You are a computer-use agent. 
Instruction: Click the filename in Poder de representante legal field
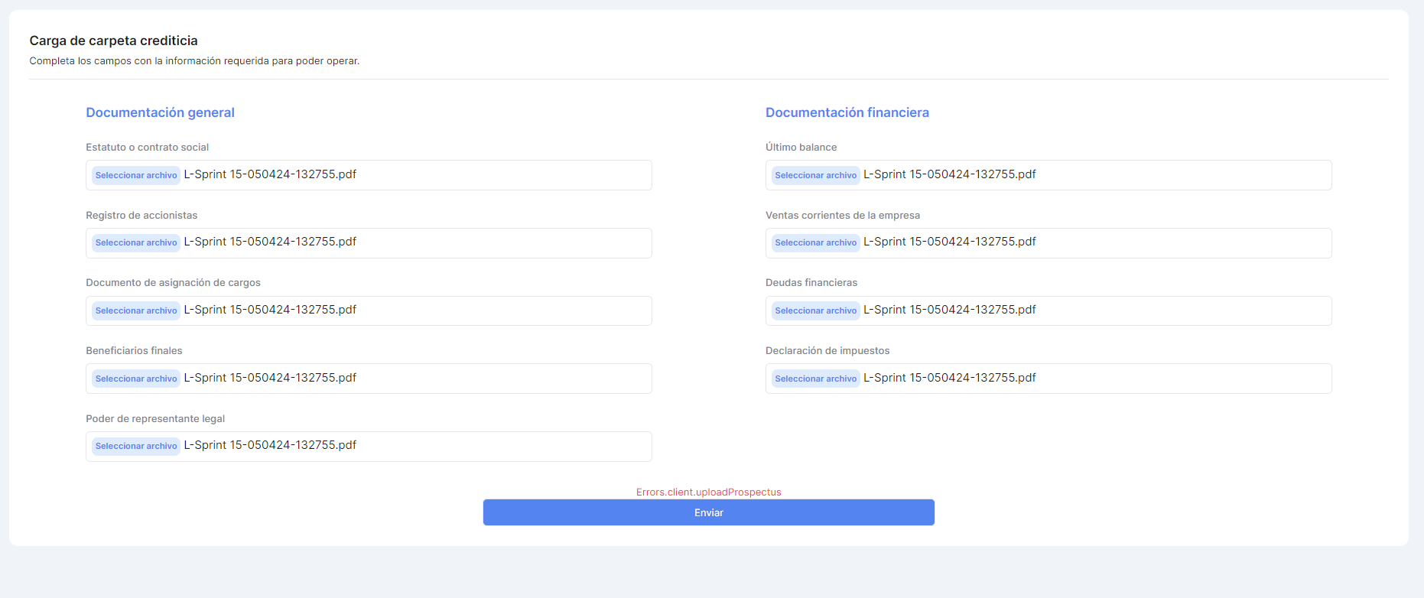click(x=270, y=445)
